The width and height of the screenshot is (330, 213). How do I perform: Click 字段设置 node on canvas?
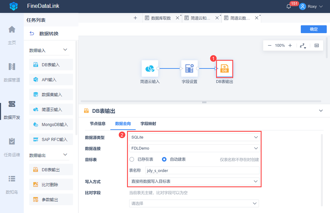(189, 69)
